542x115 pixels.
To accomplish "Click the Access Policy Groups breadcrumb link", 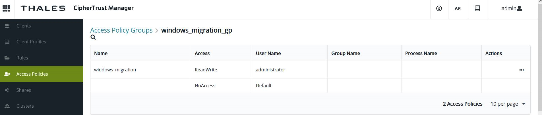I will point(121,30).
